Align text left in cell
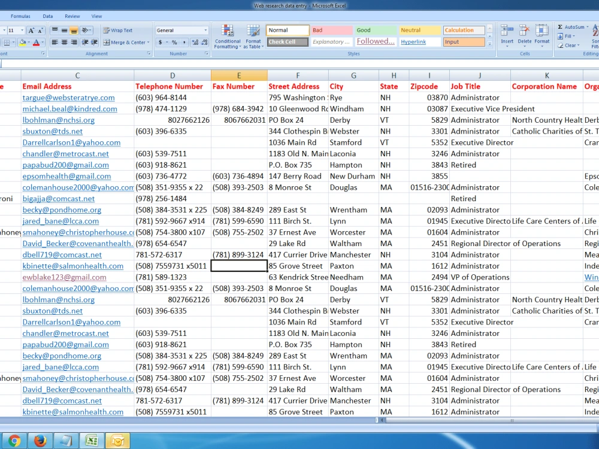 55,43
